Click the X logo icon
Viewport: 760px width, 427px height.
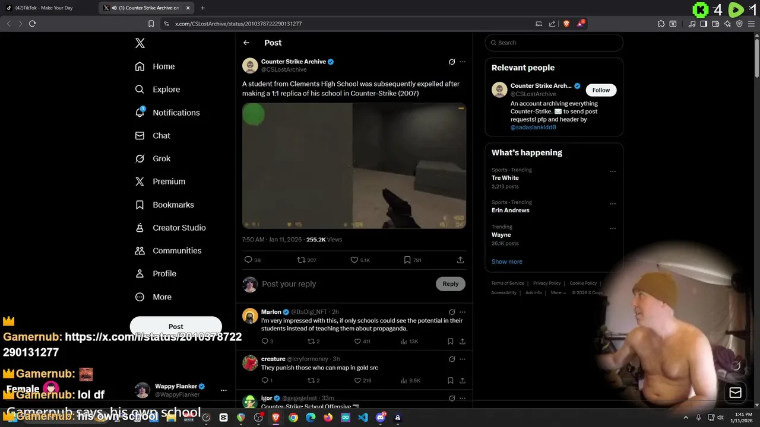click(140, 43)
